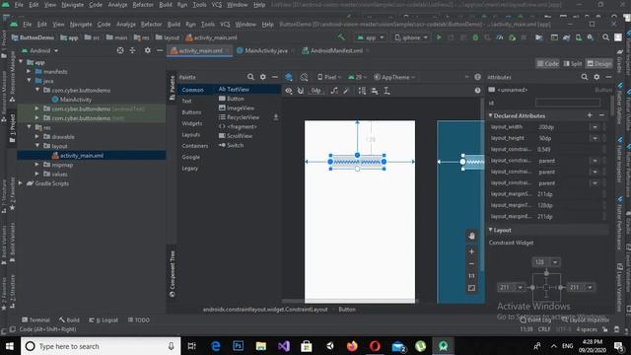This screenshot has width=631, height=355.
Task: Open the Pixel device preview dropdown
Action: (x=328, y=77)
